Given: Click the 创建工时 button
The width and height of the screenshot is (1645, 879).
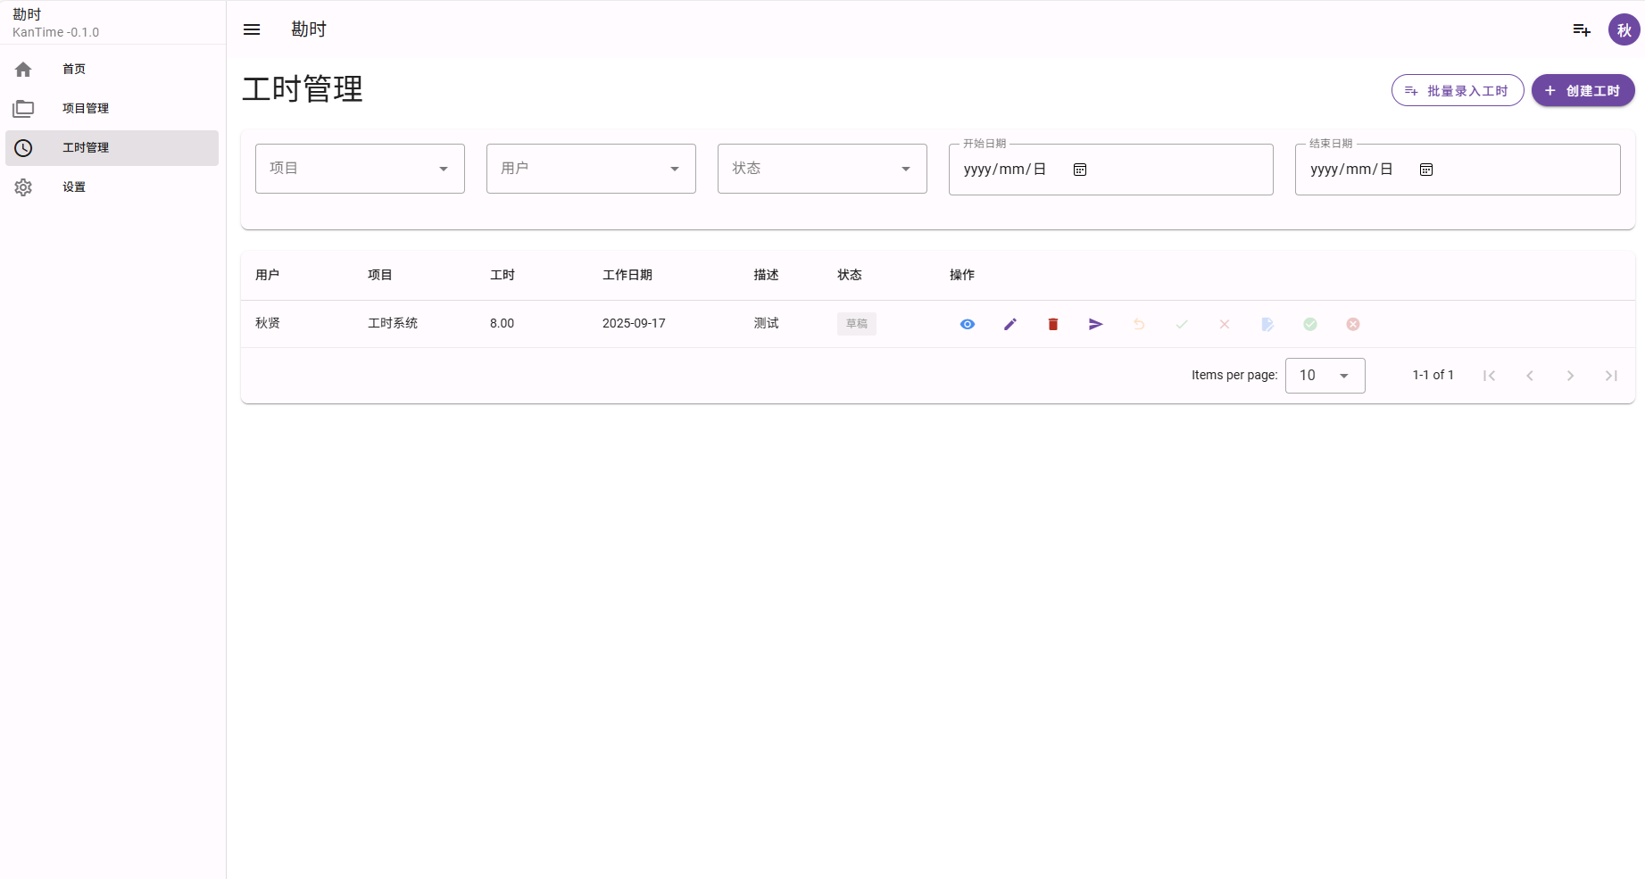Looking at the screenshot, I should pyautogui.click(x=1583, y=91).
